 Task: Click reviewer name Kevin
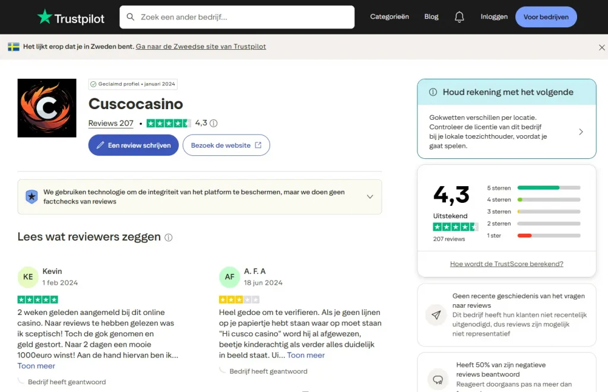(52, 271)
